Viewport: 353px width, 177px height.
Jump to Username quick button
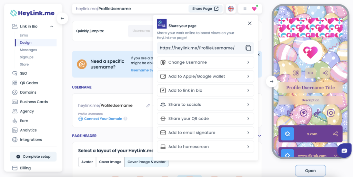(141, 31)
